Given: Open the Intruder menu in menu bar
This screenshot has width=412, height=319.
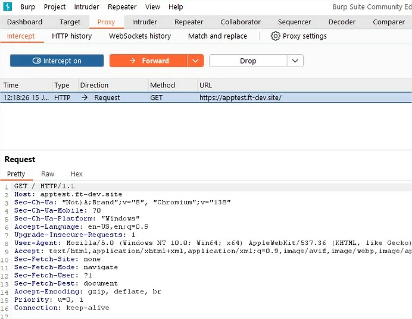Looking at the screenshot, I should [86, 7].
